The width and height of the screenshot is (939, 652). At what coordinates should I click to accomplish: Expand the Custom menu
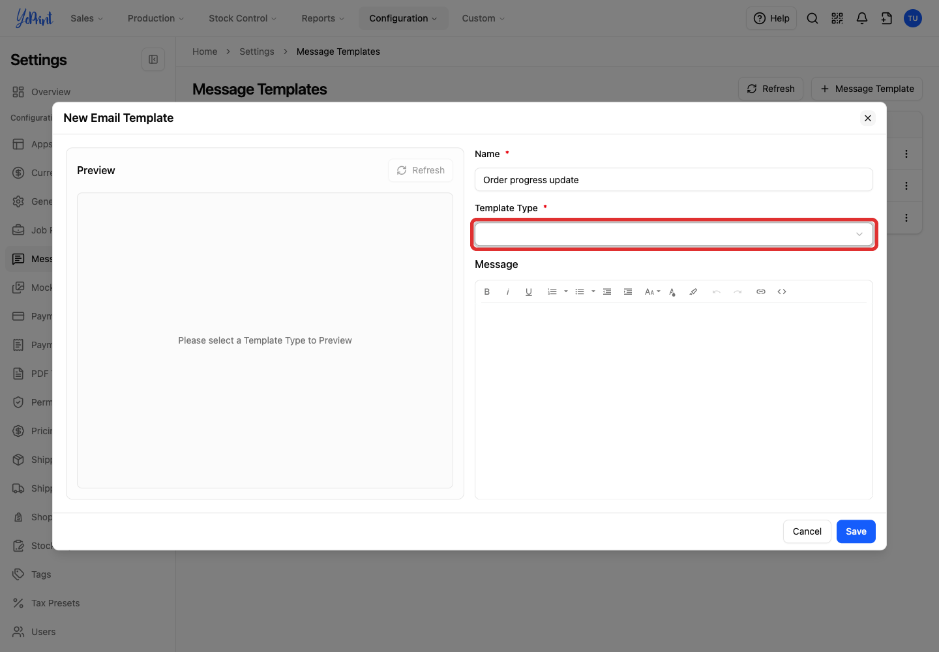pos(483,18)
